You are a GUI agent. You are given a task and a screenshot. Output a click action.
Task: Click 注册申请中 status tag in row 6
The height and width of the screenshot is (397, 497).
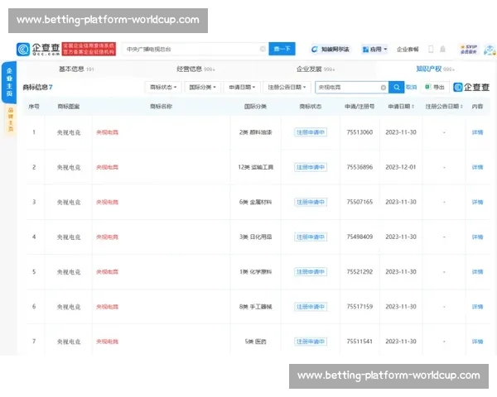tap(311, 307)
